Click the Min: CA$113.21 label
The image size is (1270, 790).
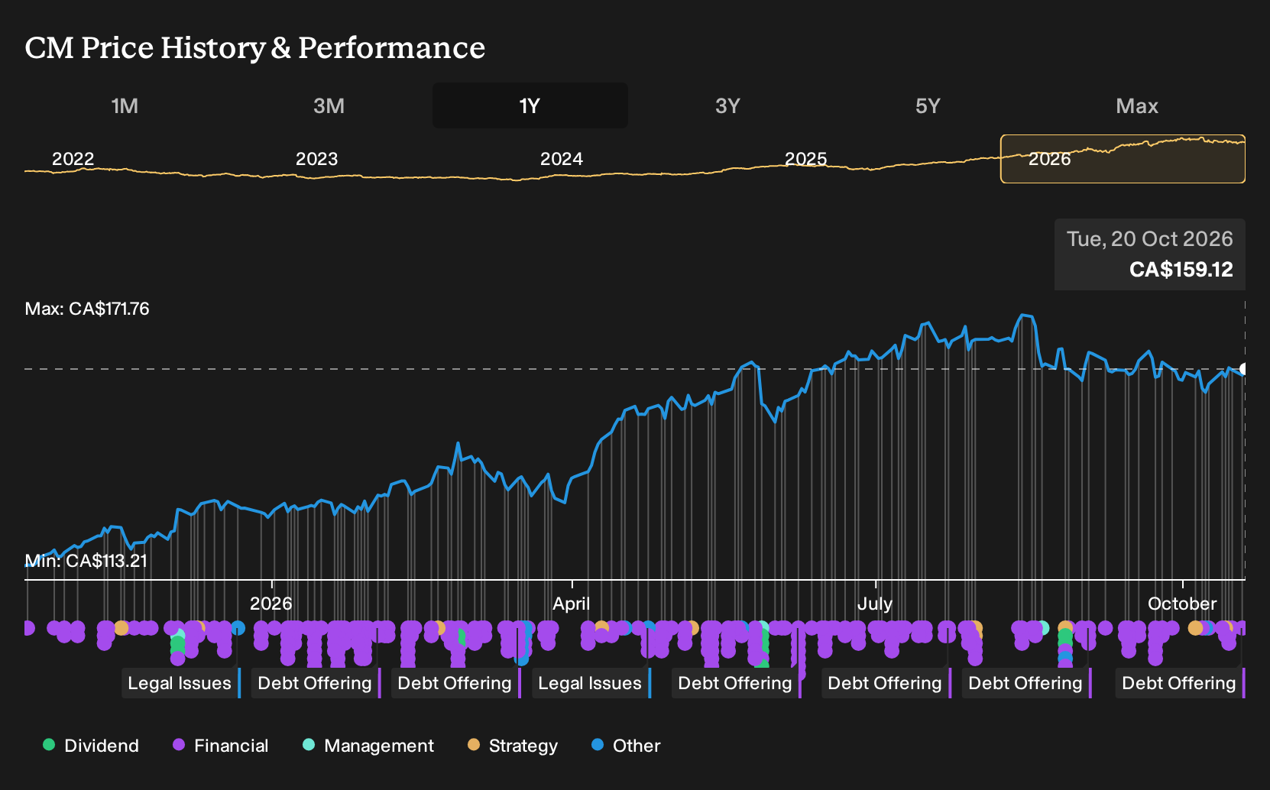point(86,561)
